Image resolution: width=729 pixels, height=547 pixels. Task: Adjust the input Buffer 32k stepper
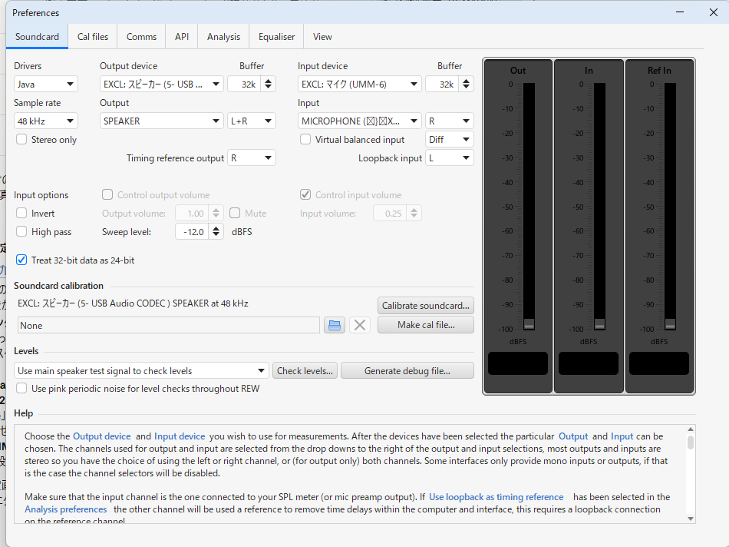(x=467, y=85)
